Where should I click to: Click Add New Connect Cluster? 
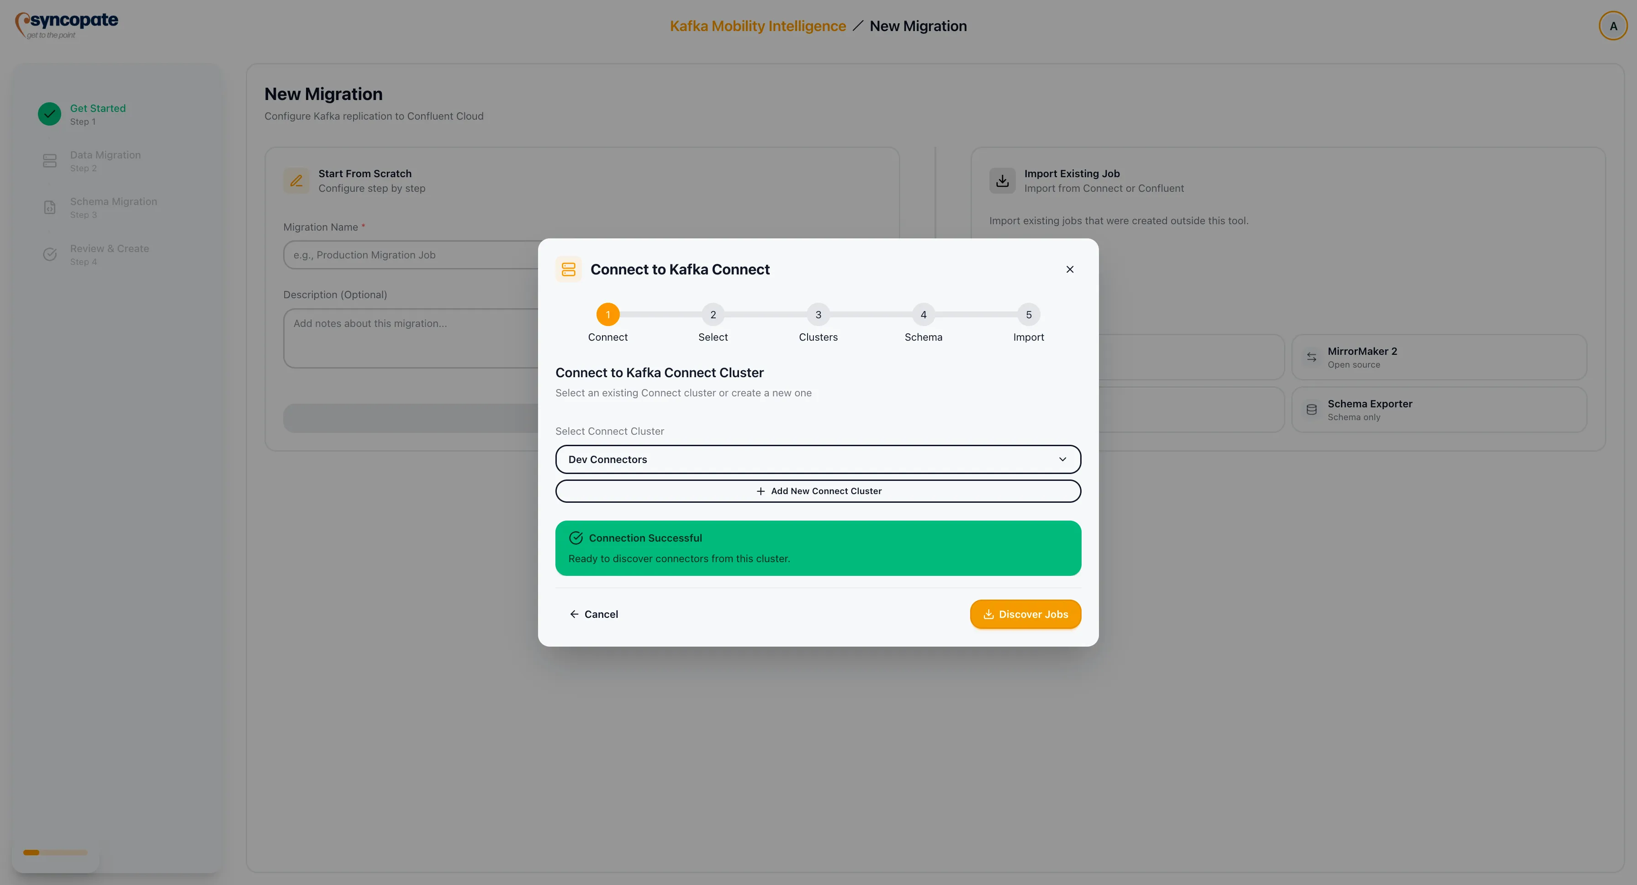pos(817,490)
